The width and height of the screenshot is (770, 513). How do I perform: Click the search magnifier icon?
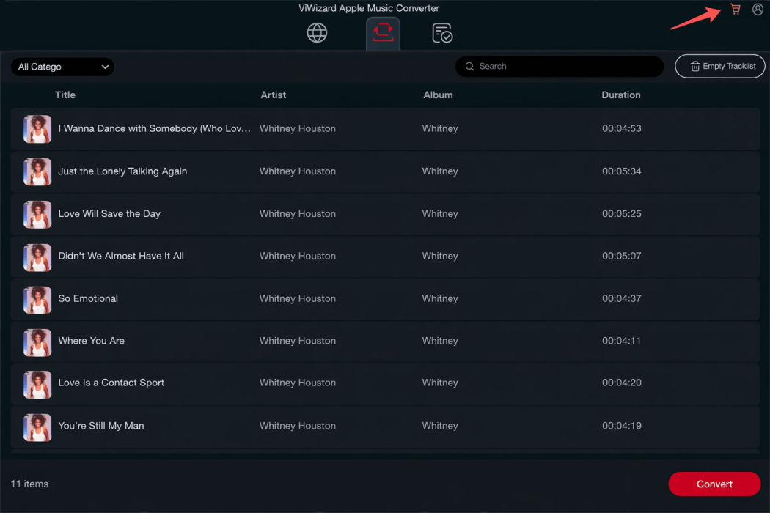tap(469, 66)
